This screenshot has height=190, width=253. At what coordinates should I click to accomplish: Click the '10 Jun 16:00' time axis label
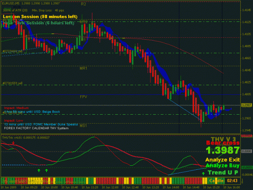[x=232, y=187]
